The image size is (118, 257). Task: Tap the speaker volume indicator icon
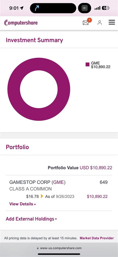click(85, 8)
